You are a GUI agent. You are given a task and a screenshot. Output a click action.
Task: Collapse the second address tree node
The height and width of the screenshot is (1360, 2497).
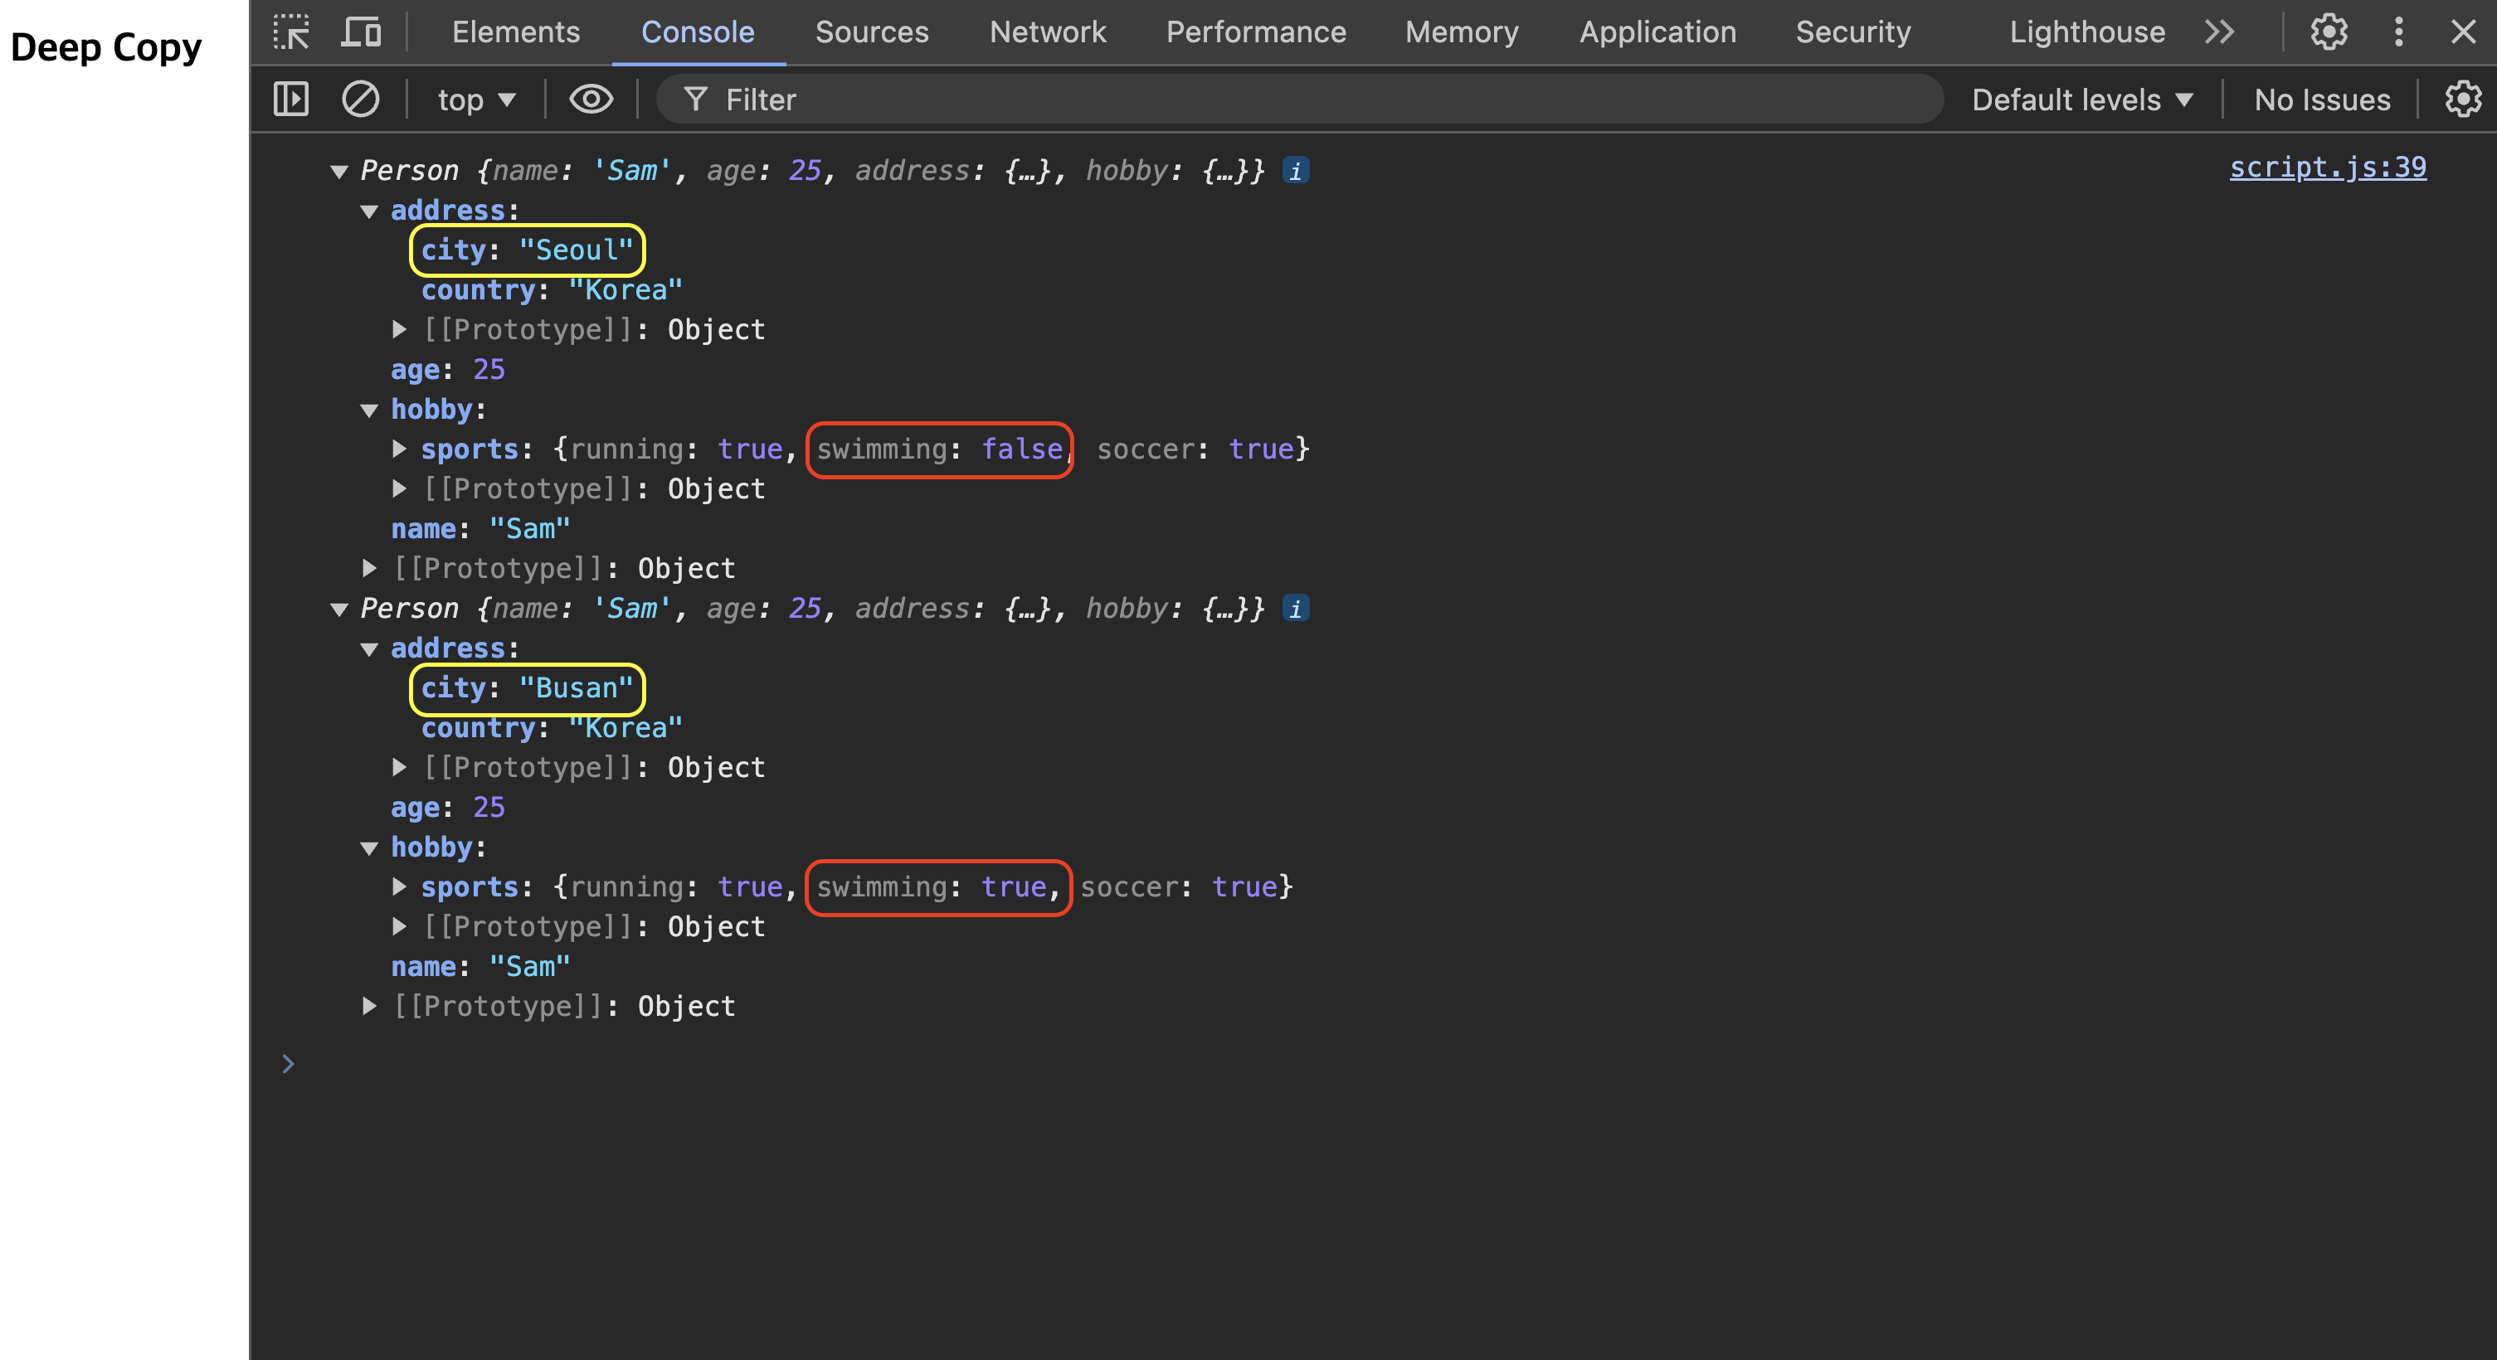pos(368,649)
